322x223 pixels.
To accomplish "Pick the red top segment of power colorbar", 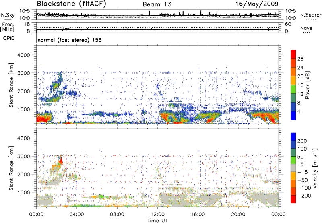I will [x=293, y=54].
